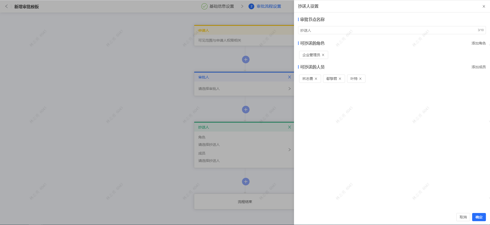Select the 审批人 node header
This screenshot has height=225, width=490.
point(244,77)
